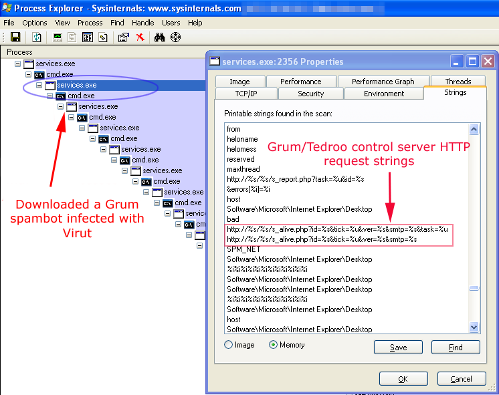The image size is (499, 395).
Task: Collapse the fourth cmd.exe tree node
Action: [x=92, y=138]
